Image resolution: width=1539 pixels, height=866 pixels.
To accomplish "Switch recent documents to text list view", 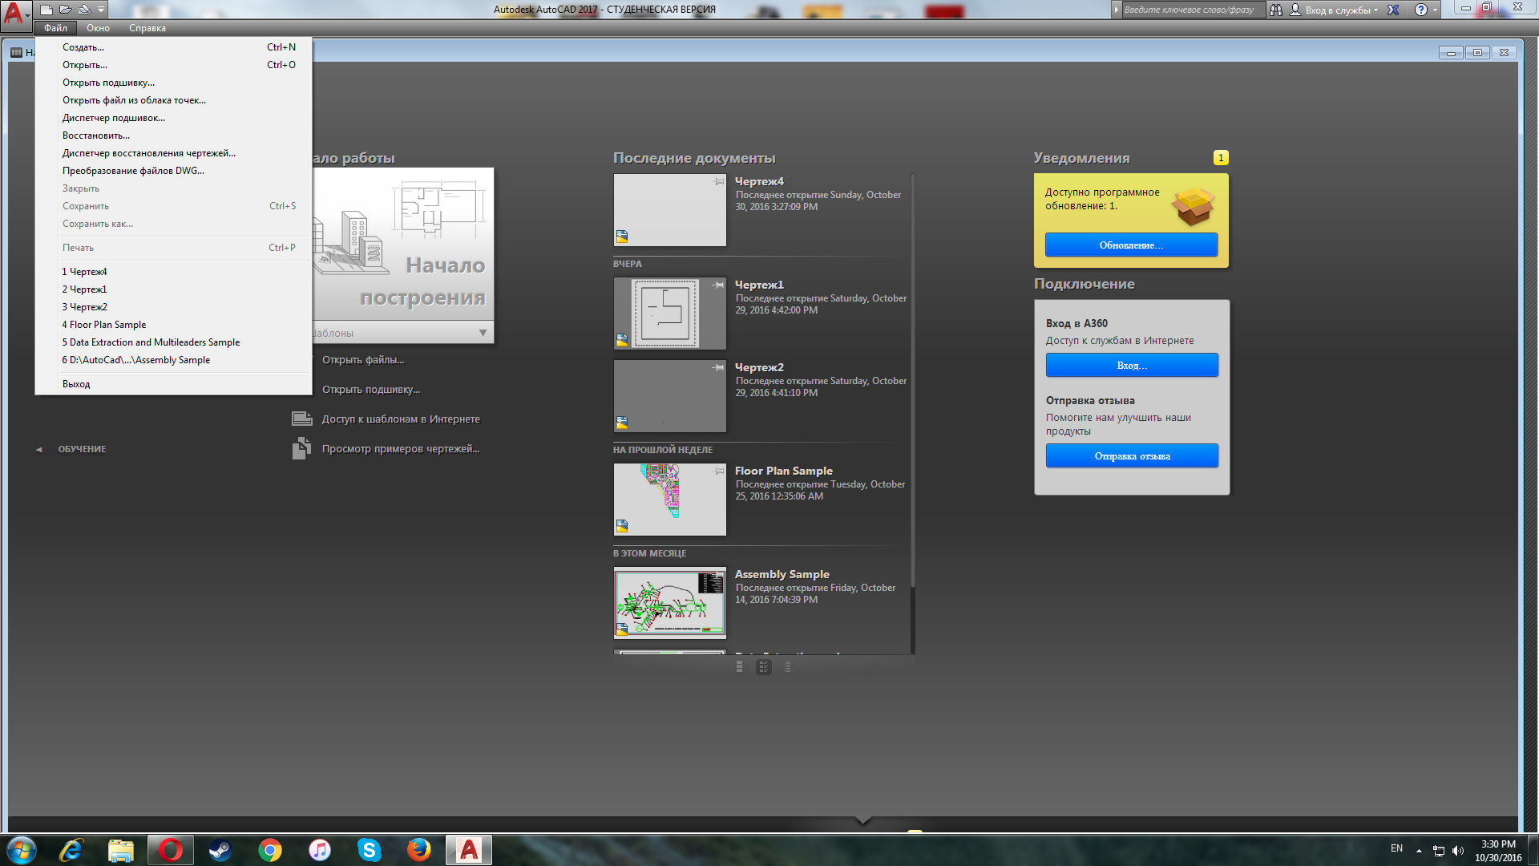I will [x=788, y=667].
